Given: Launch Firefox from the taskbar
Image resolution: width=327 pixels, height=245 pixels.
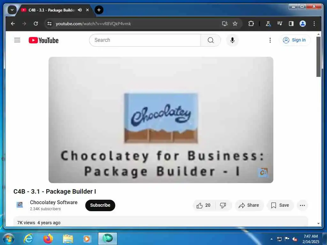Looking at the screenshot, I should click(x=48, y=239).
